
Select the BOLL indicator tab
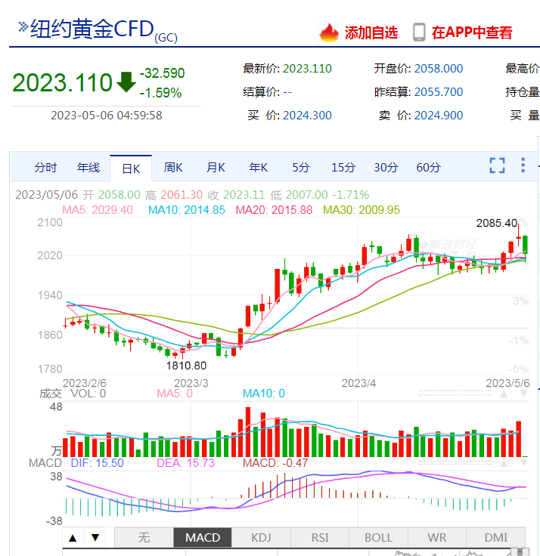[x=378, y=538]
